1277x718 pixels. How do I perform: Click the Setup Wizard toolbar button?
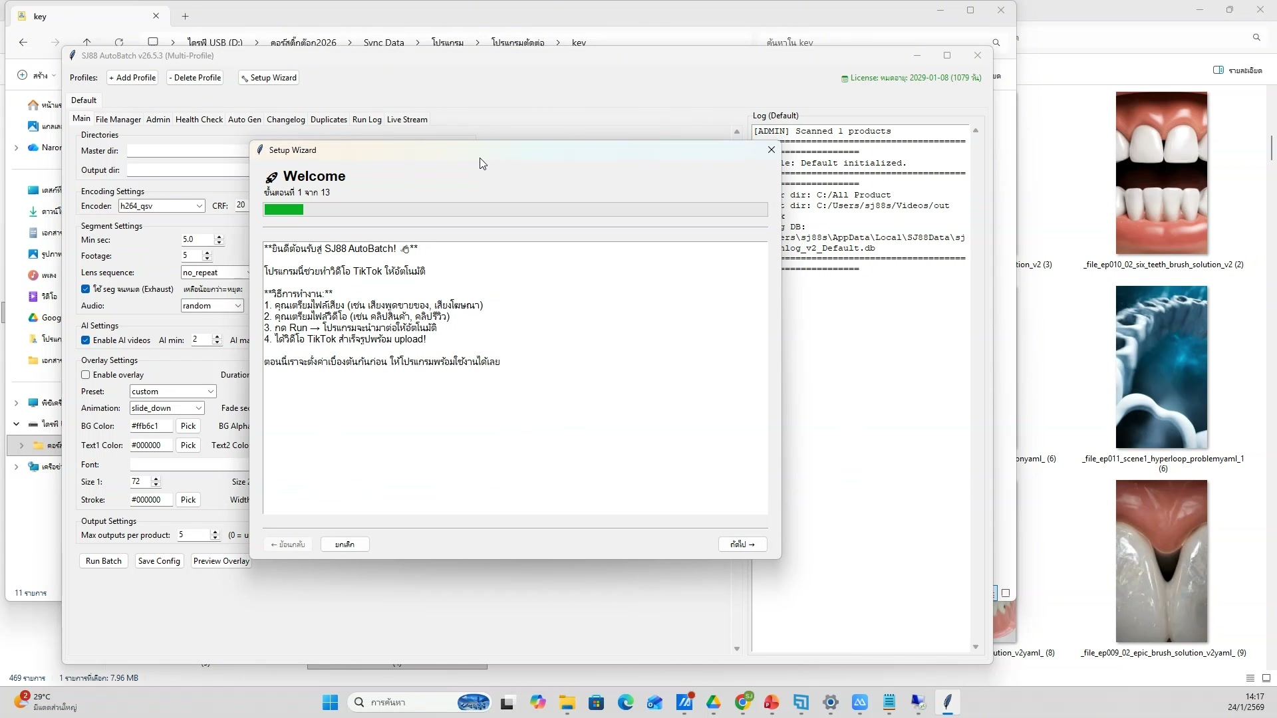click(269, 78)
